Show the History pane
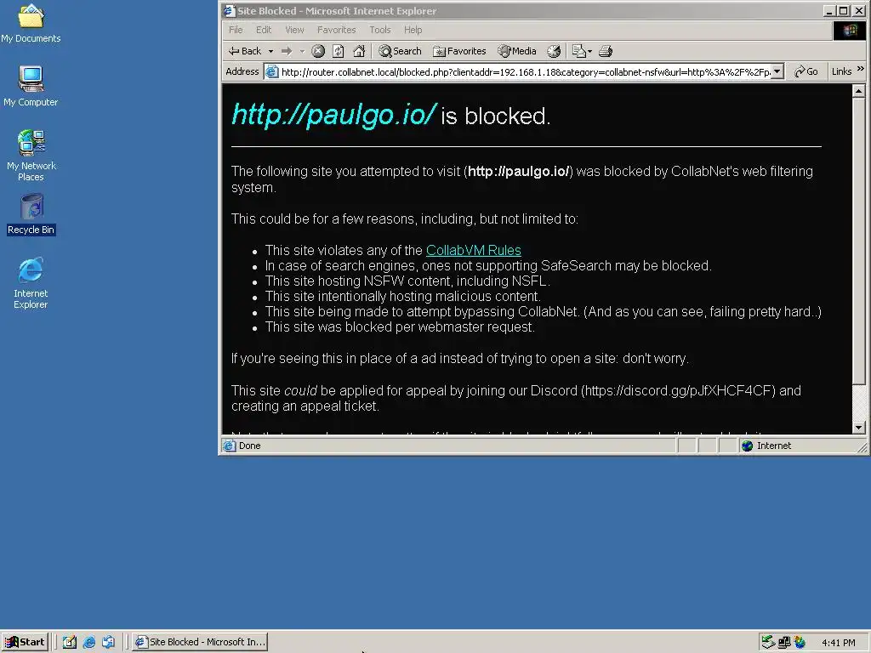 pos(554,52)
